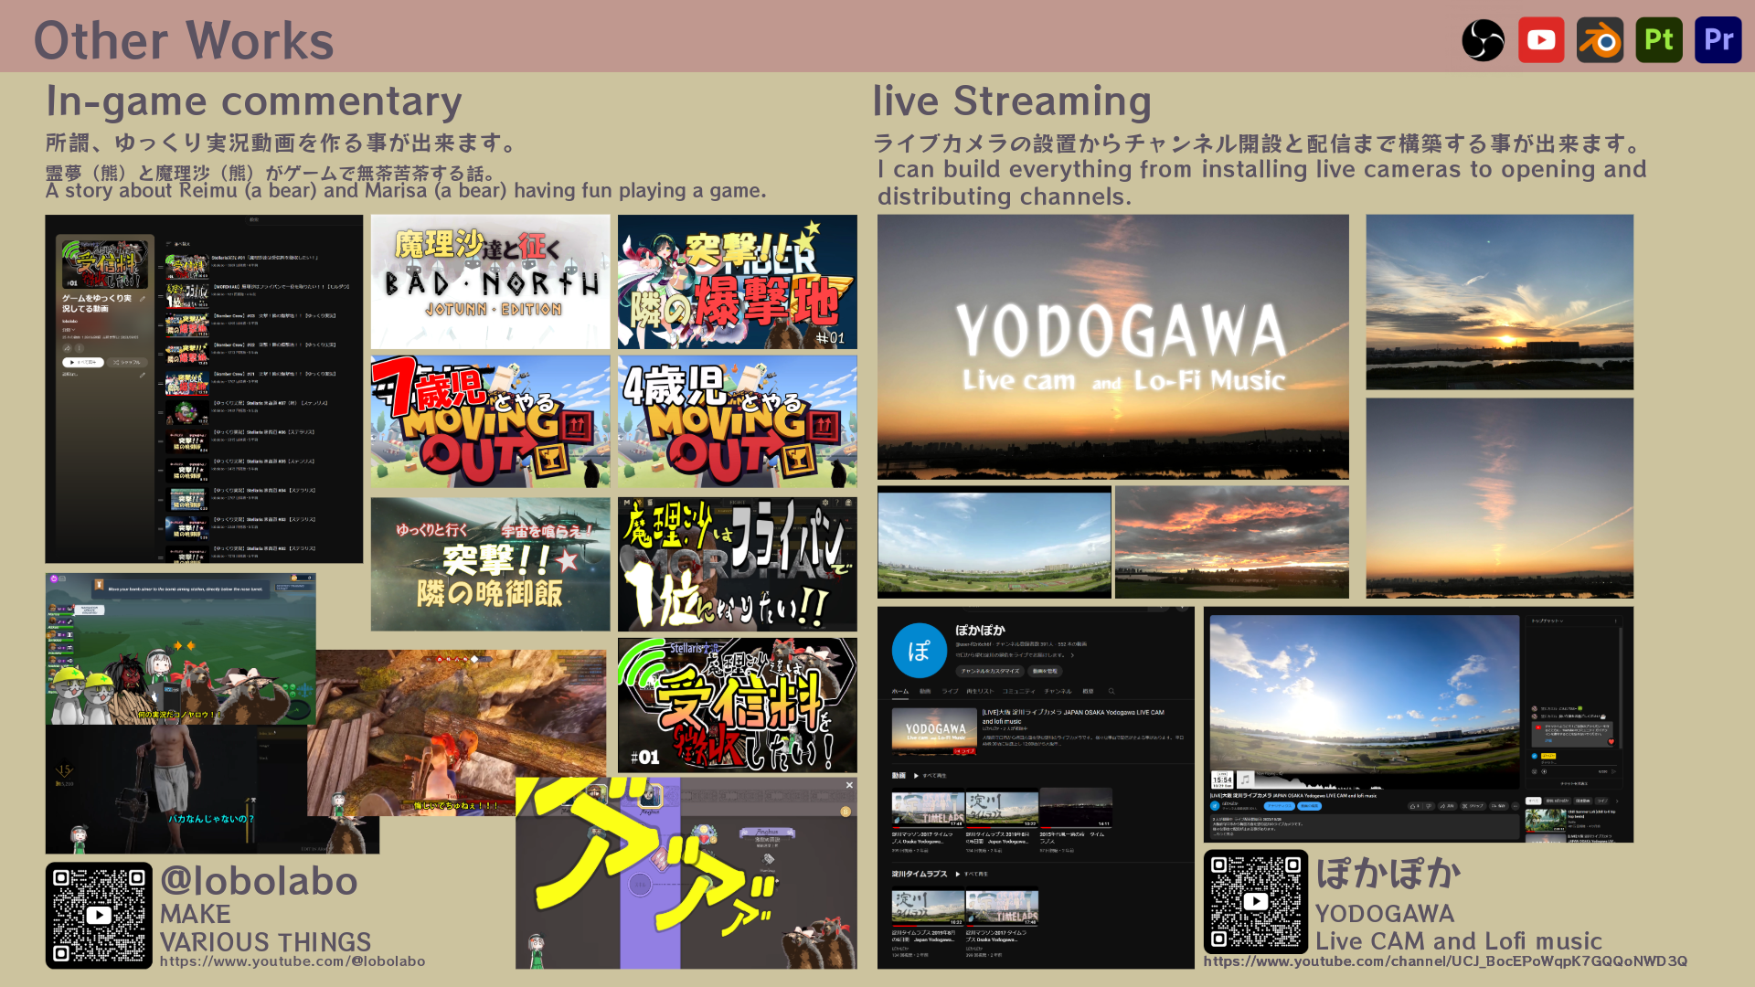This screenshot has width=1755, height=987.
Task: Click the red YouTube icon in the header
Action: click(x=1541, y=40)
